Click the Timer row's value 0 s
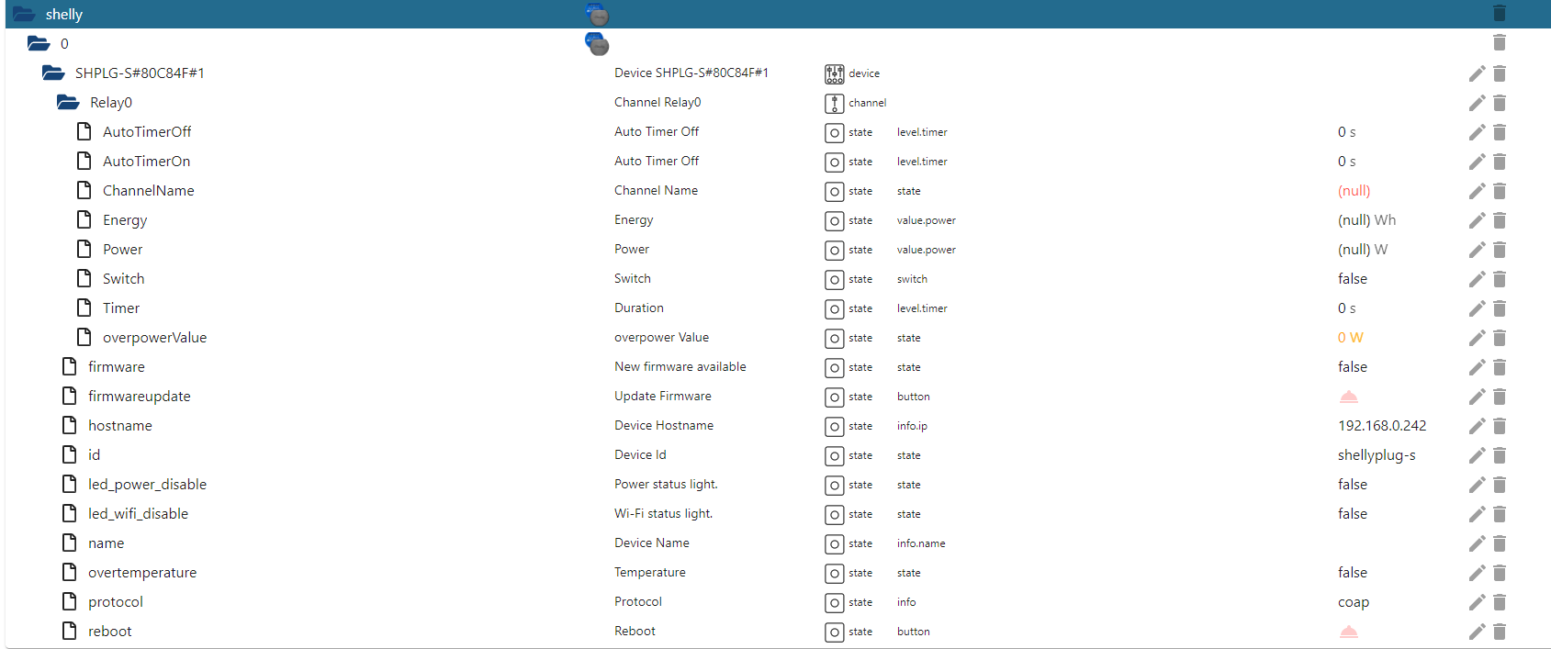This screenshot has width=1551, height=649. (1347, 308)
